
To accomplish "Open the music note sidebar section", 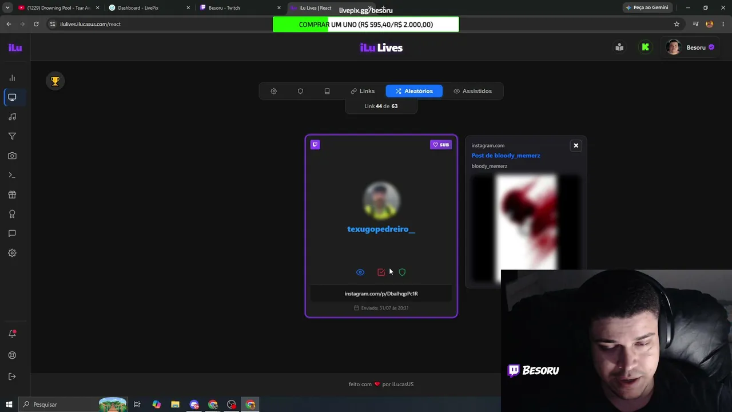I will pos(12,117).
